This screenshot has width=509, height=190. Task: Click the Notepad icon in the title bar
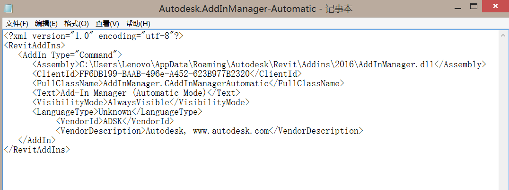pos(9,8)
